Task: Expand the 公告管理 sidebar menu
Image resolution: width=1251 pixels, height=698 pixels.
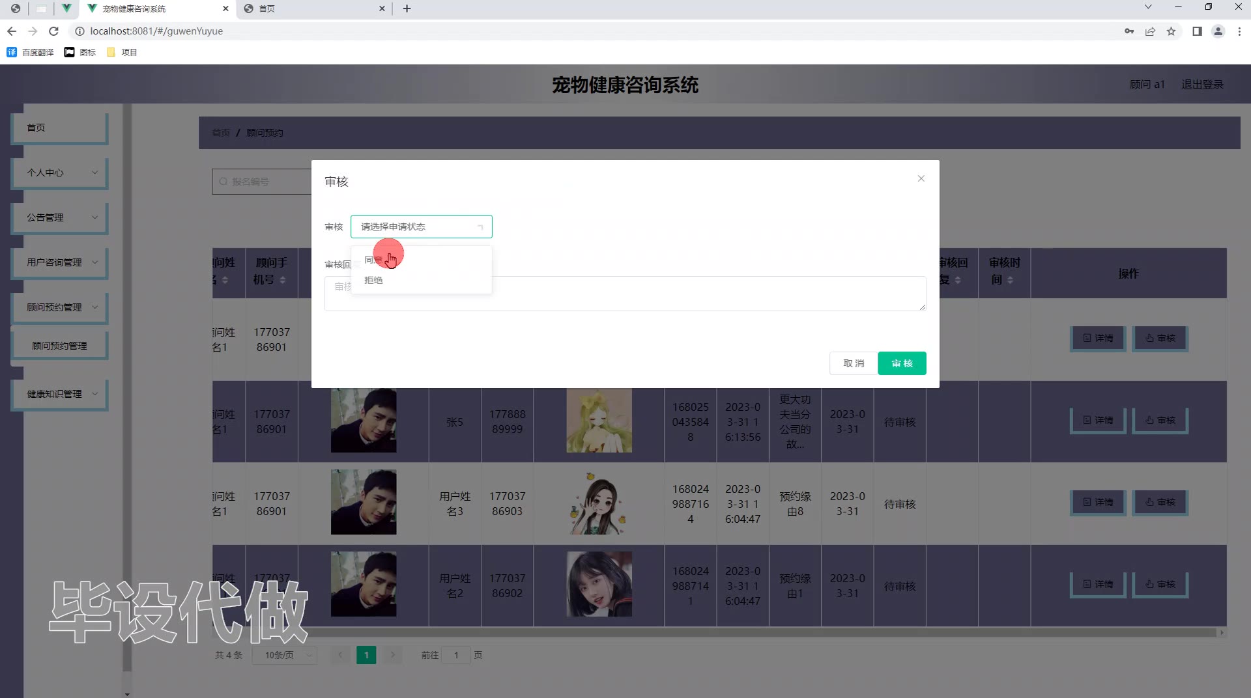Action: coord(59,218)
